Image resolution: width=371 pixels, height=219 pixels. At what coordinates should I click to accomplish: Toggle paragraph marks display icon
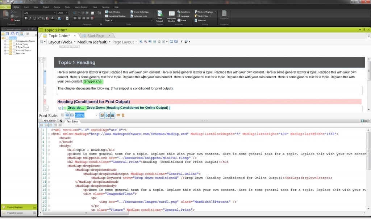point(182,42)
